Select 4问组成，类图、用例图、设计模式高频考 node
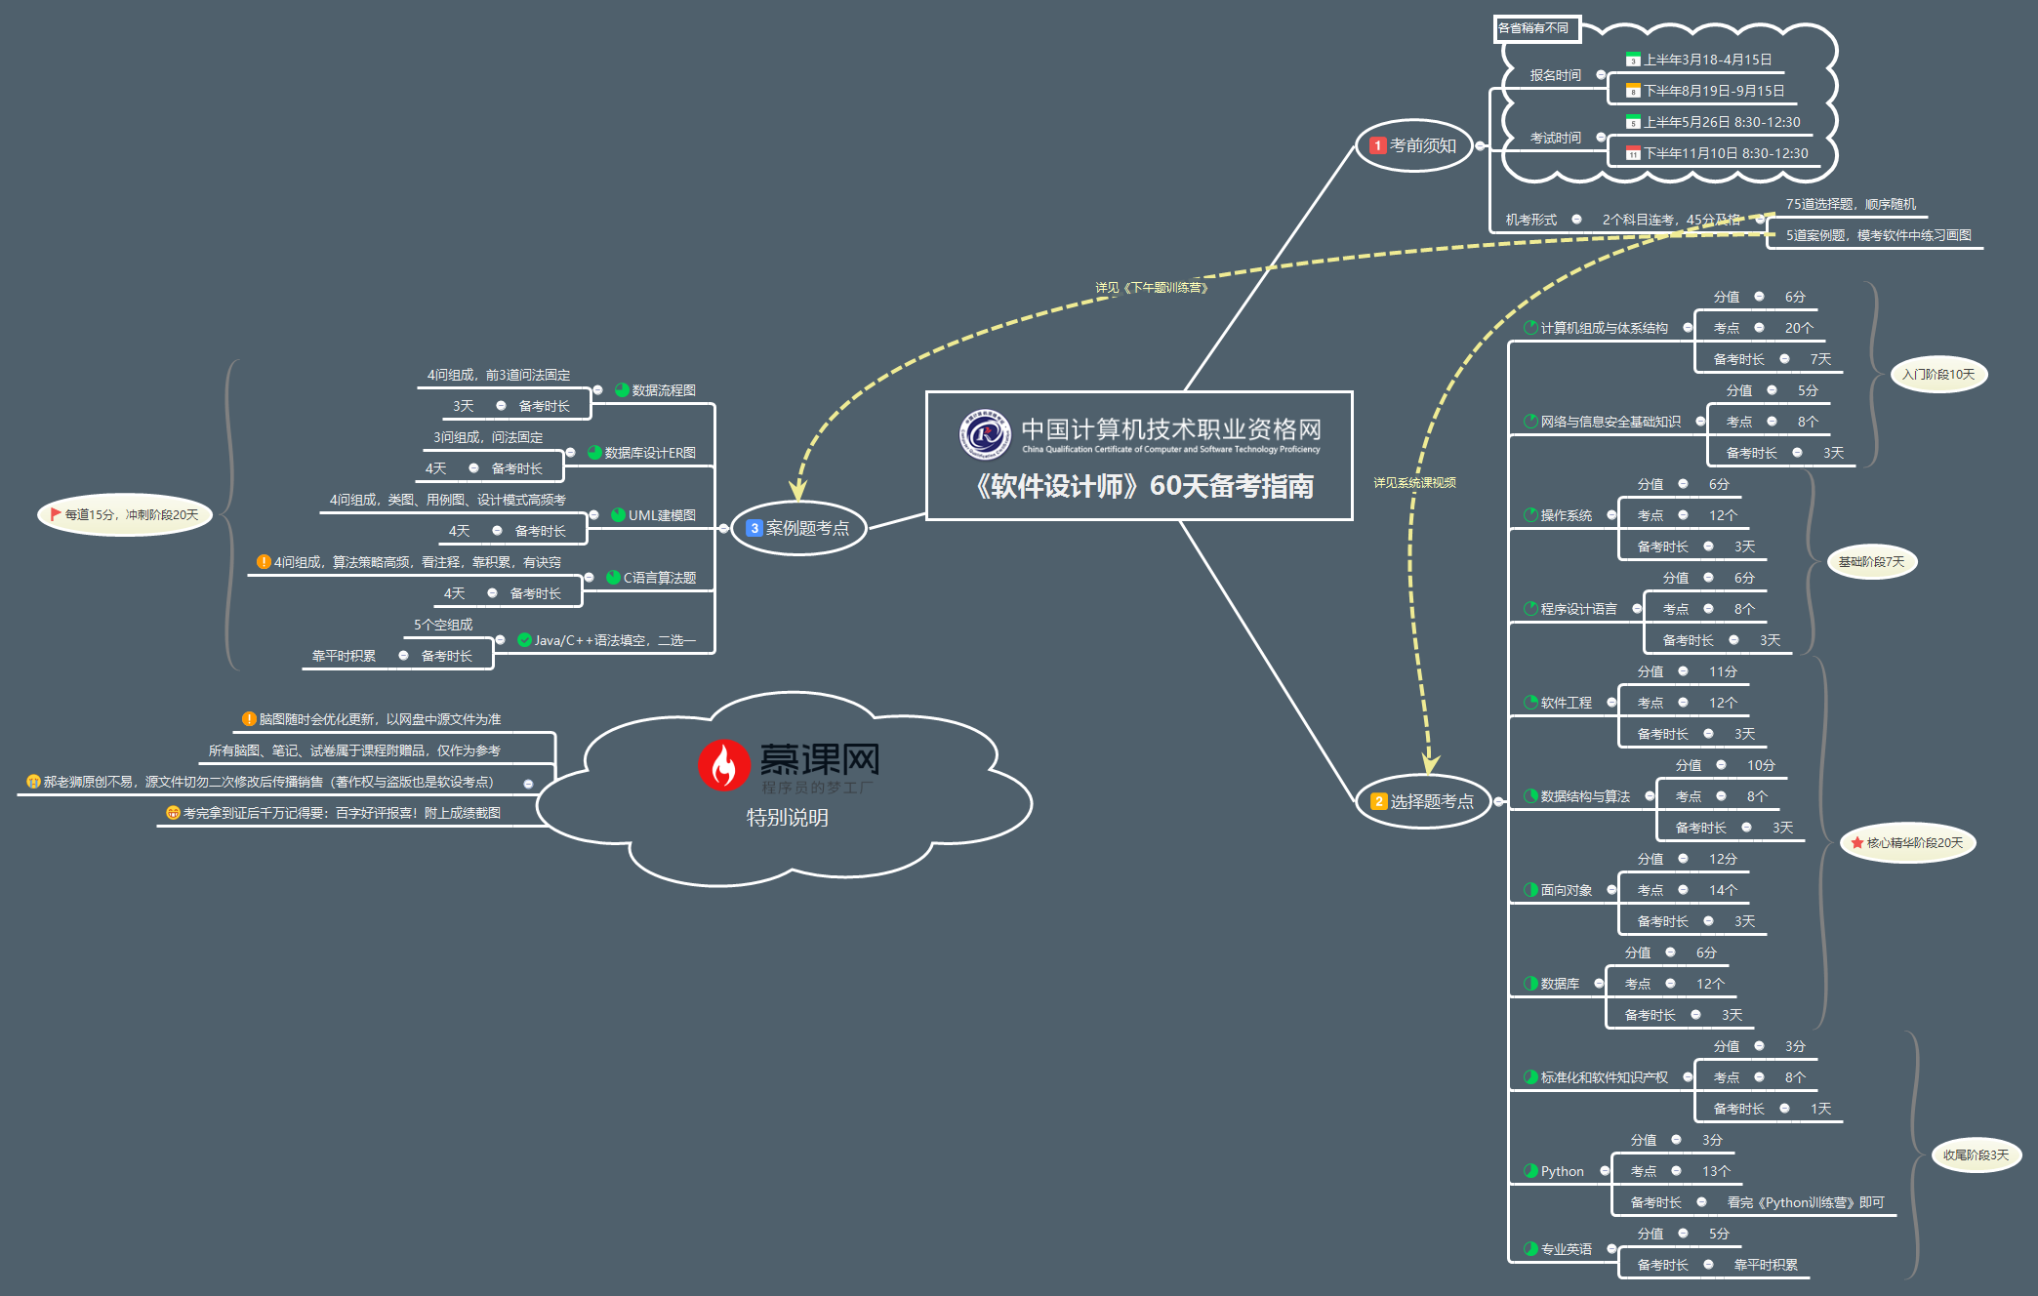 (x=447, y=500)
